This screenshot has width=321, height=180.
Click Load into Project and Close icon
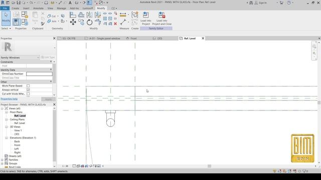(x=162, y=18)
